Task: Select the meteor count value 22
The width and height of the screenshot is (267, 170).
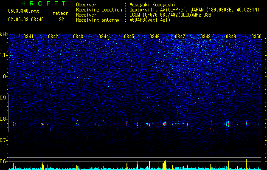Action: [62, 20]
